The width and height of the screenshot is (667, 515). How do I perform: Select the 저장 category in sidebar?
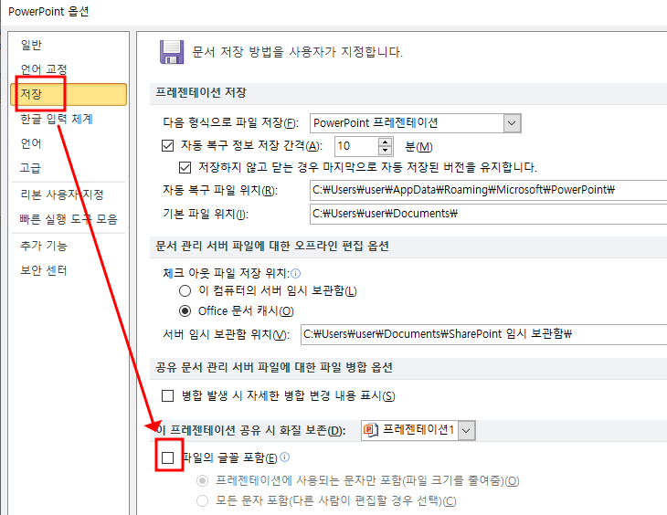[69, 94]
